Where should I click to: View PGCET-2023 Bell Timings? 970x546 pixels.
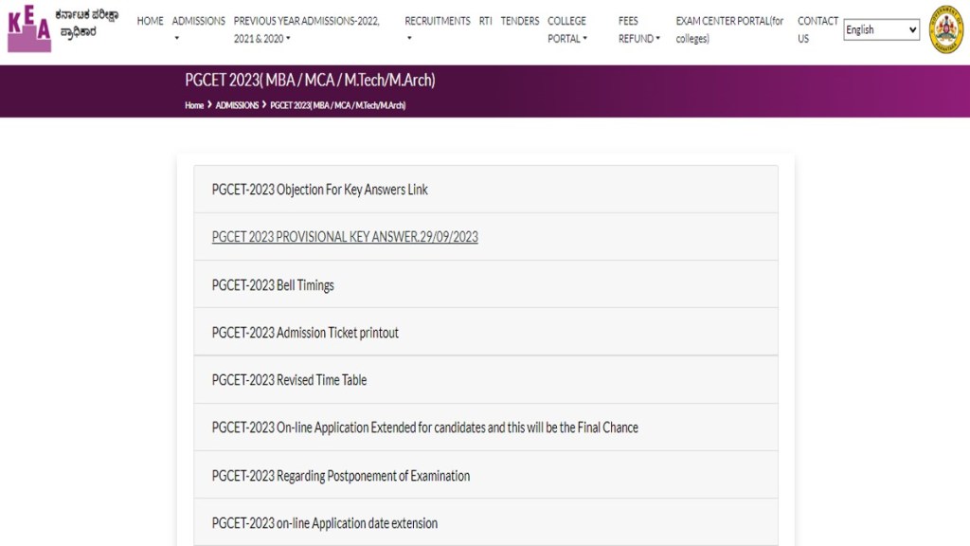pos(273,285)
